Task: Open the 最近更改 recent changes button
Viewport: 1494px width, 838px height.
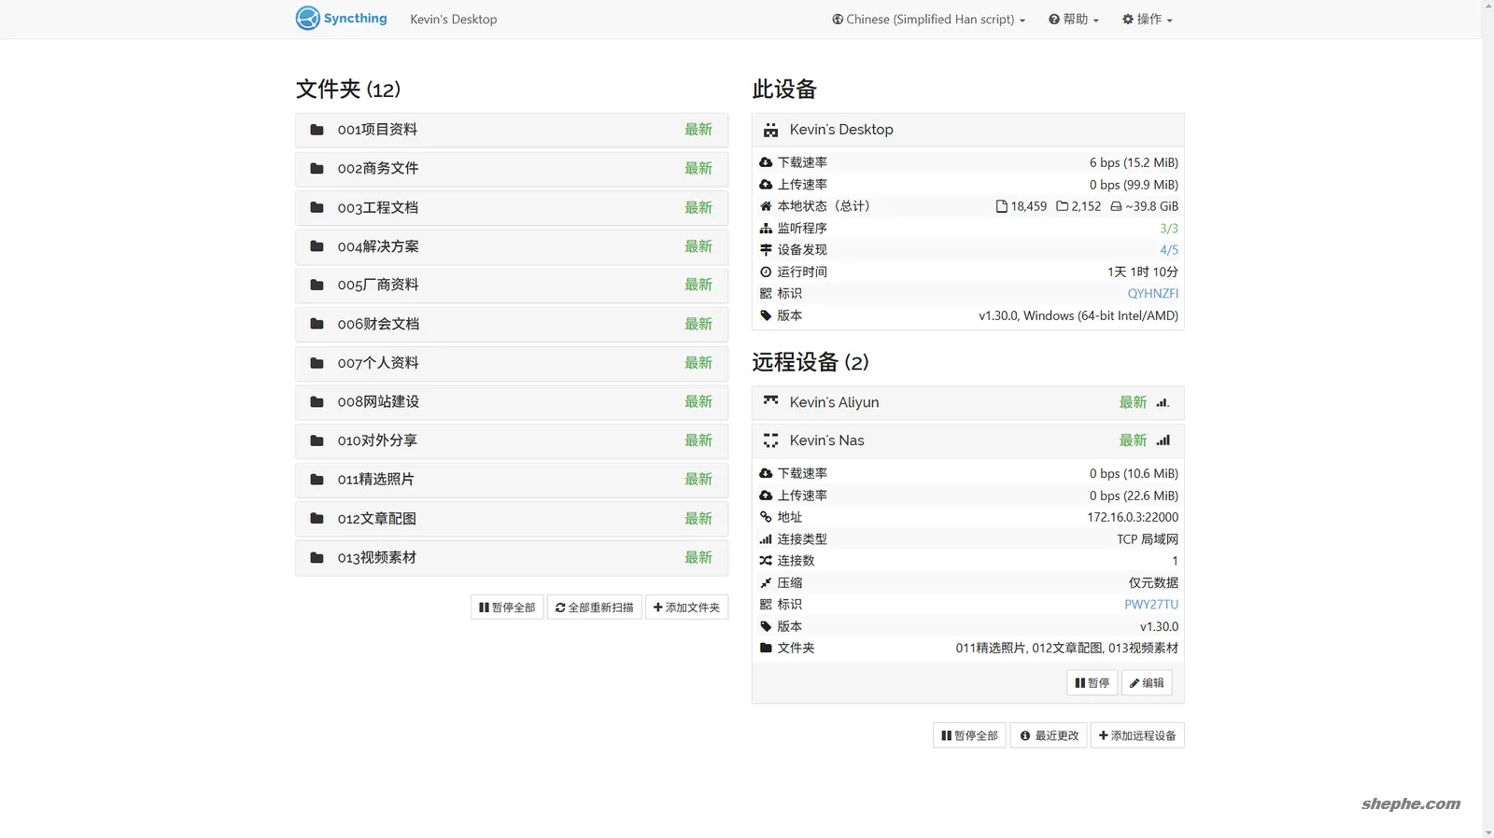Action: (x=1050, y=735)
